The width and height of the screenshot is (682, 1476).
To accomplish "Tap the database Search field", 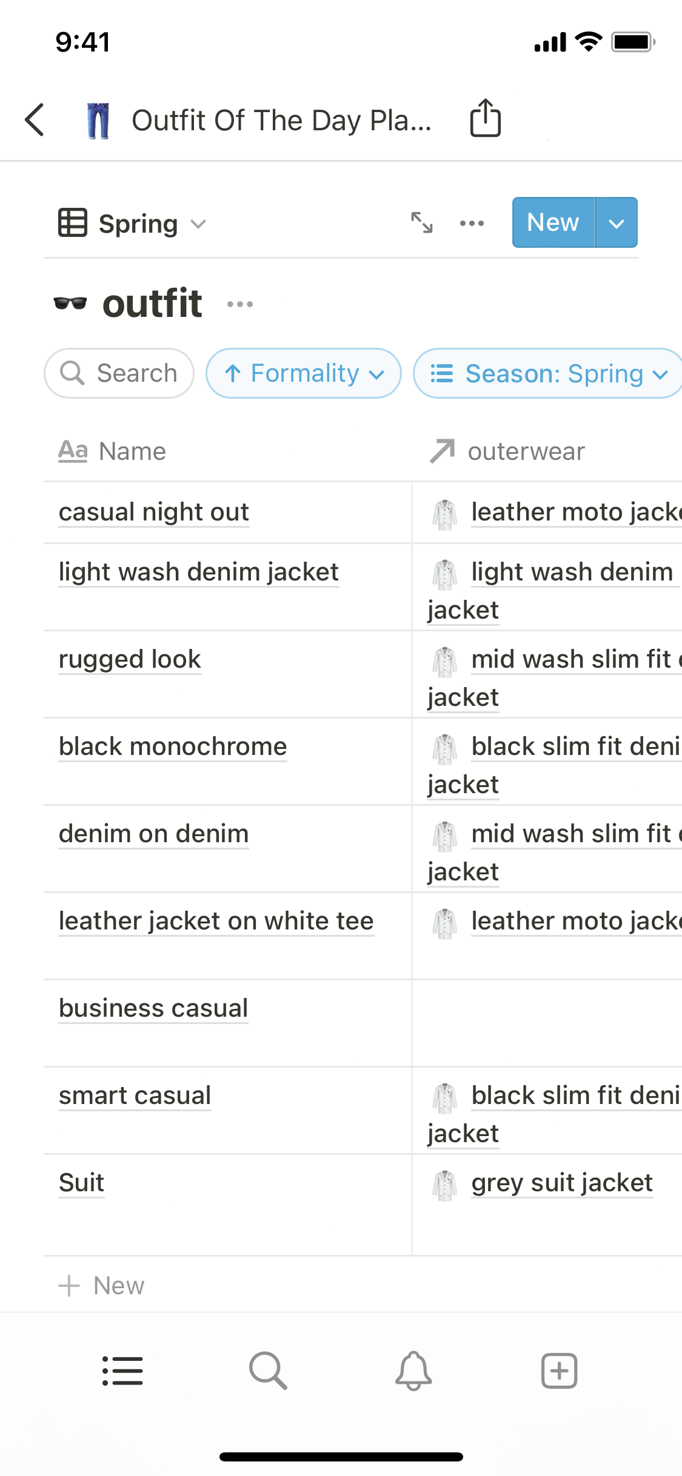I will tap(119, 373).
